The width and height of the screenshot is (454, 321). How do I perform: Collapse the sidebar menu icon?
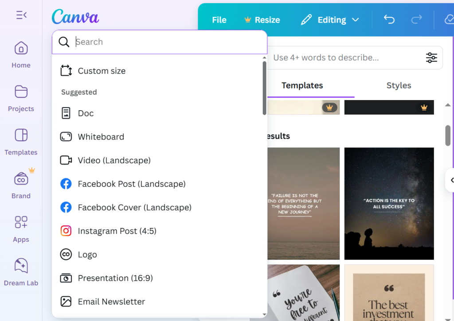point(21,15)
